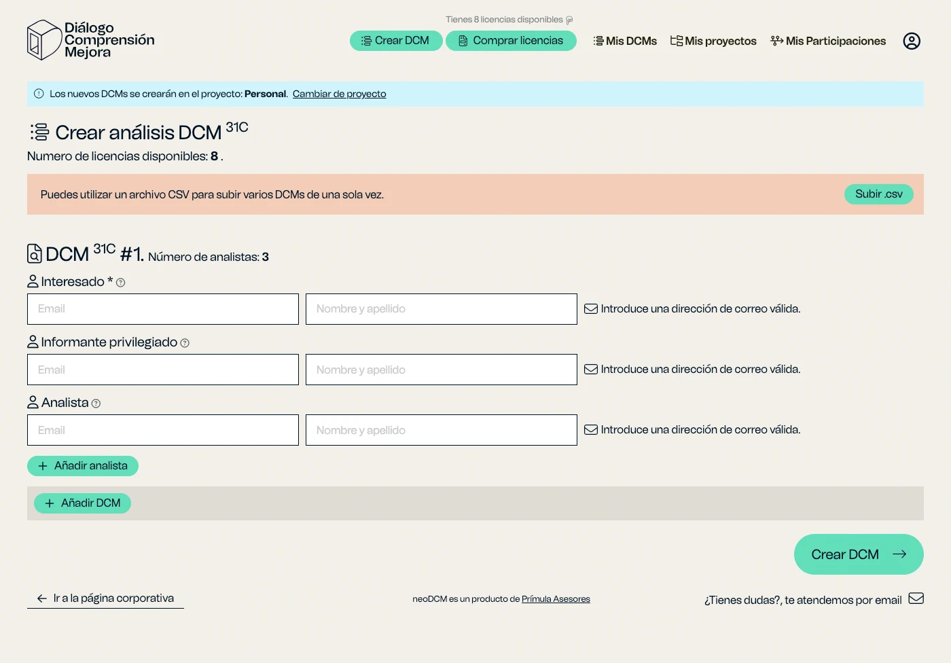Click the envelope icon next to Analista validation message

[x=590, y=429]
